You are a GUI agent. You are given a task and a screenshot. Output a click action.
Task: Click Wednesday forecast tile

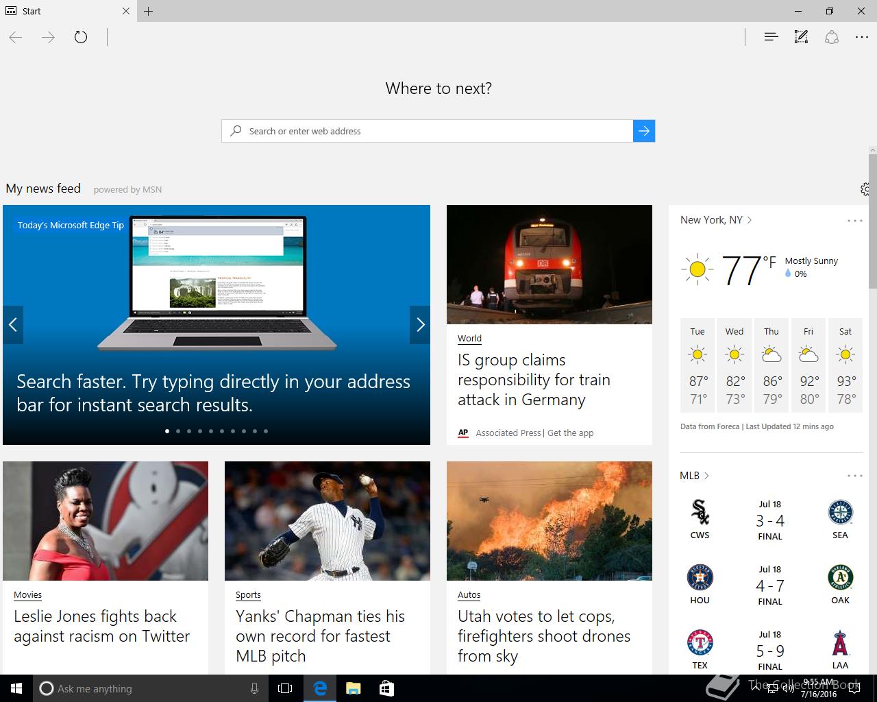734,365
